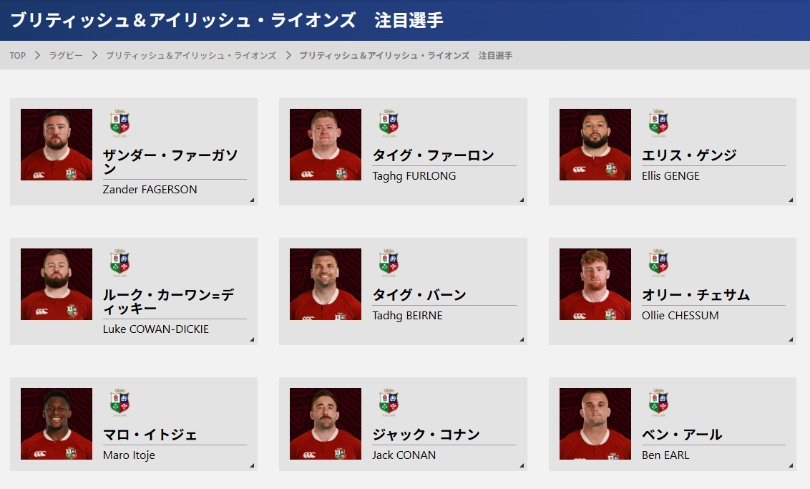This screenshot has height=489, width=810.
Task: Click Lions crest icon on Maro Itoje card
Action: pos(119,402)
